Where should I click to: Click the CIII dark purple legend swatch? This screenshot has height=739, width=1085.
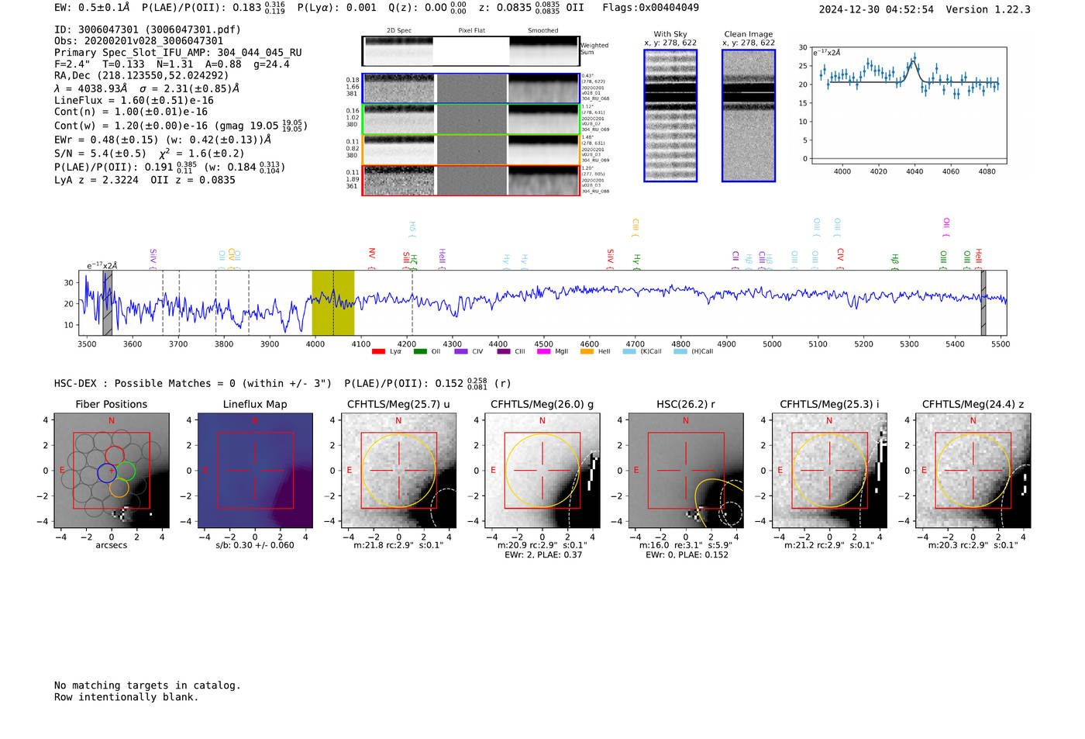pyautogui.click(x=504, y=352)
